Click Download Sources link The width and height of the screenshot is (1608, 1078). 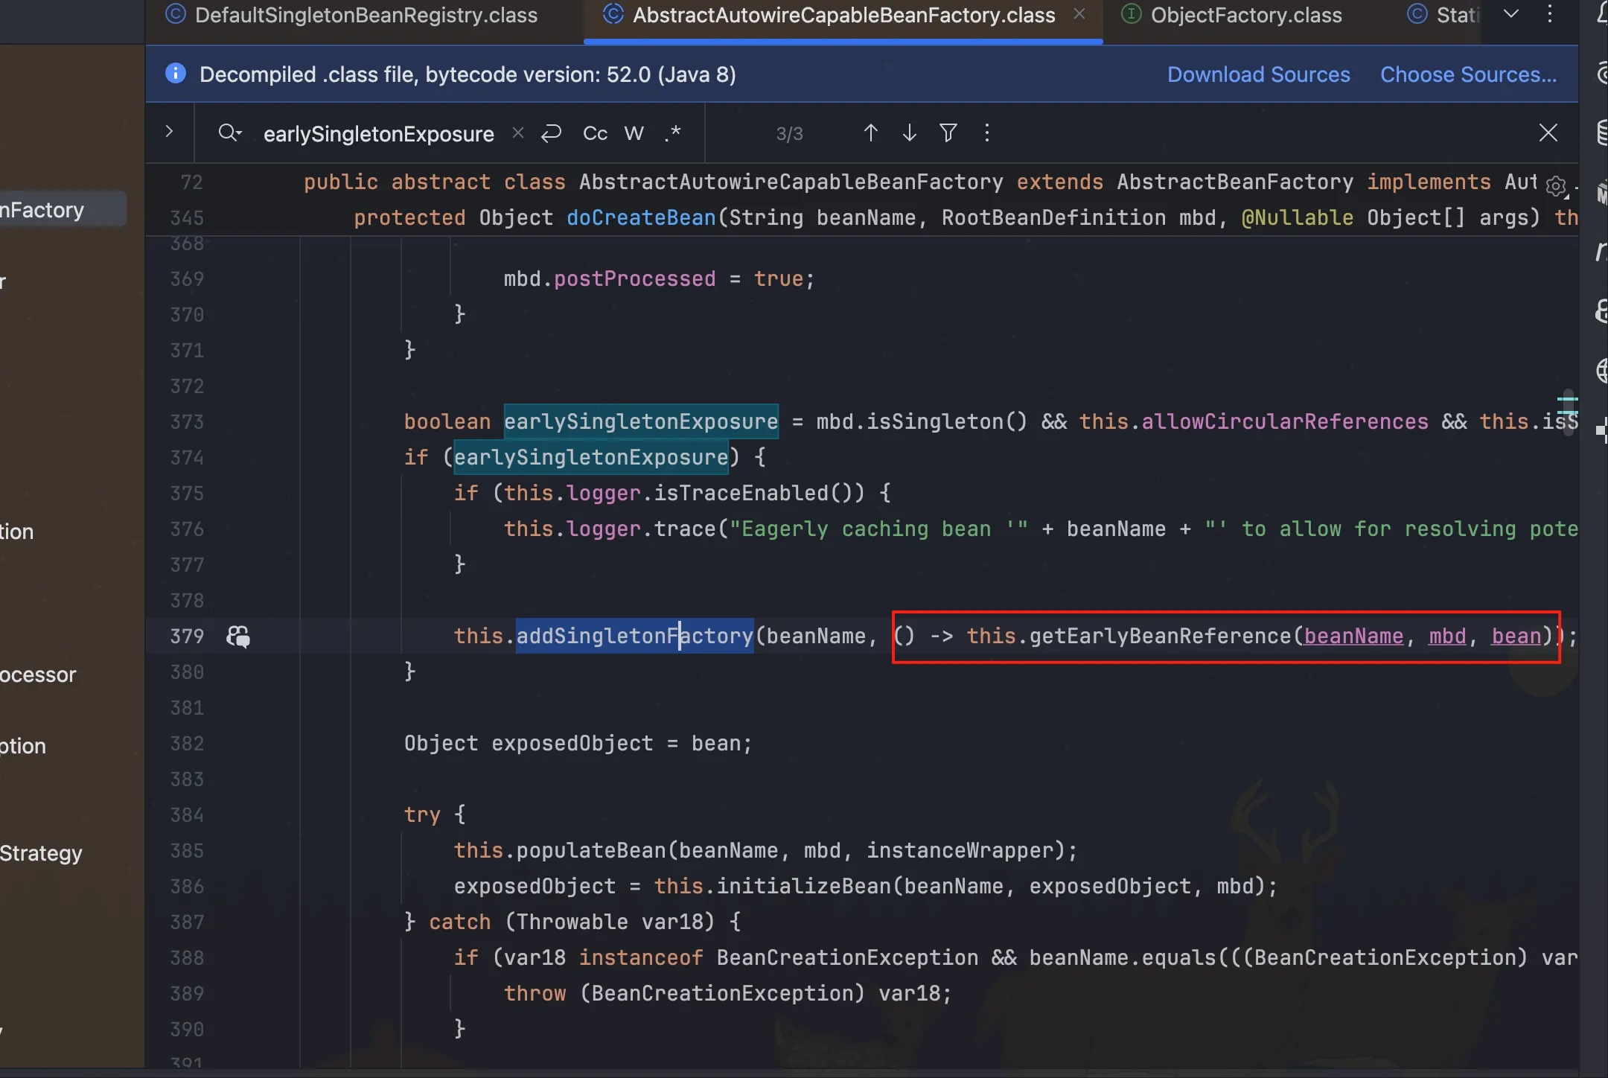coord(1258,74)
